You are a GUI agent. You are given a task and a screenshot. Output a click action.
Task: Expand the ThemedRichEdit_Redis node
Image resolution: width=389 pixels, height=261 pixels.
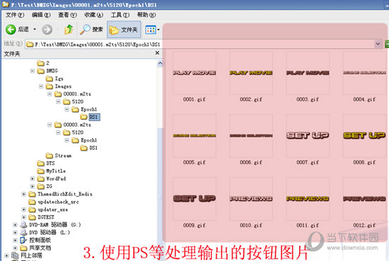(x=24, y=194)
